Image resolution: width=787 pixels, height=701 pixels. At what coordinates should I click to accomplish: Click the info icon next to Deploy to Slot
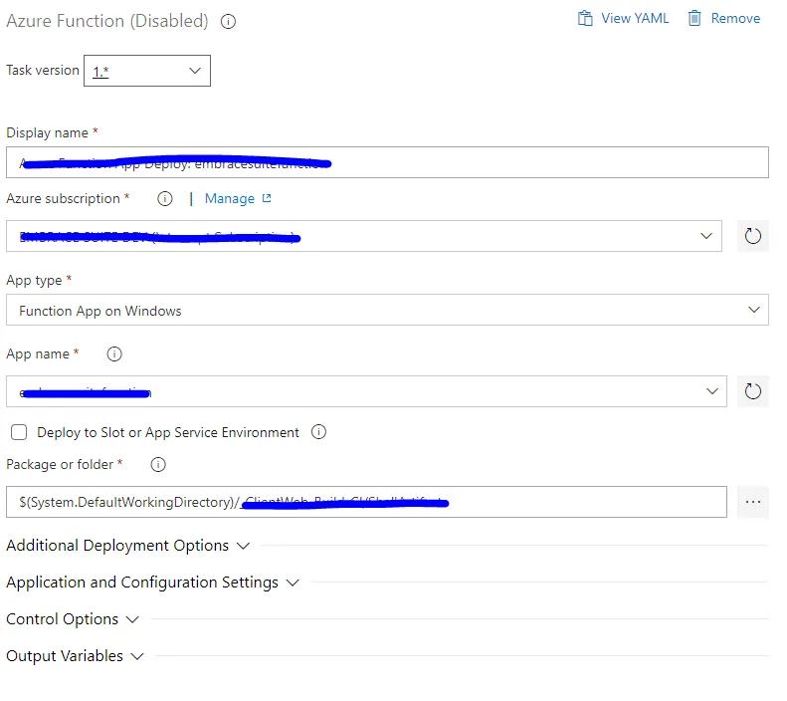[318, 433]
